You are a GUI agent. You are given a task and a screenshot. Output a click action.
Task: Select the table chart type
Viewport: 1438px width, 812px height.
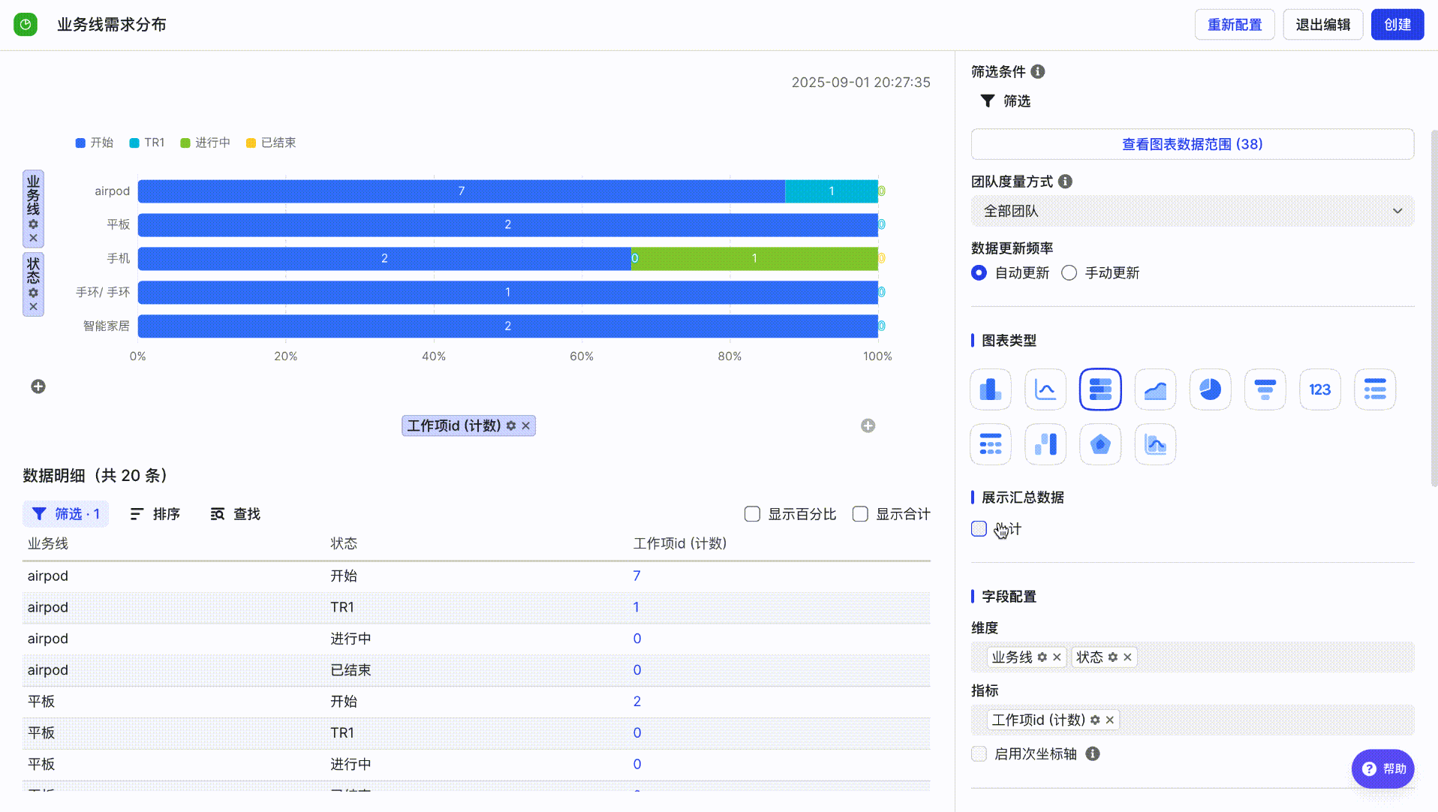(990, 444)
